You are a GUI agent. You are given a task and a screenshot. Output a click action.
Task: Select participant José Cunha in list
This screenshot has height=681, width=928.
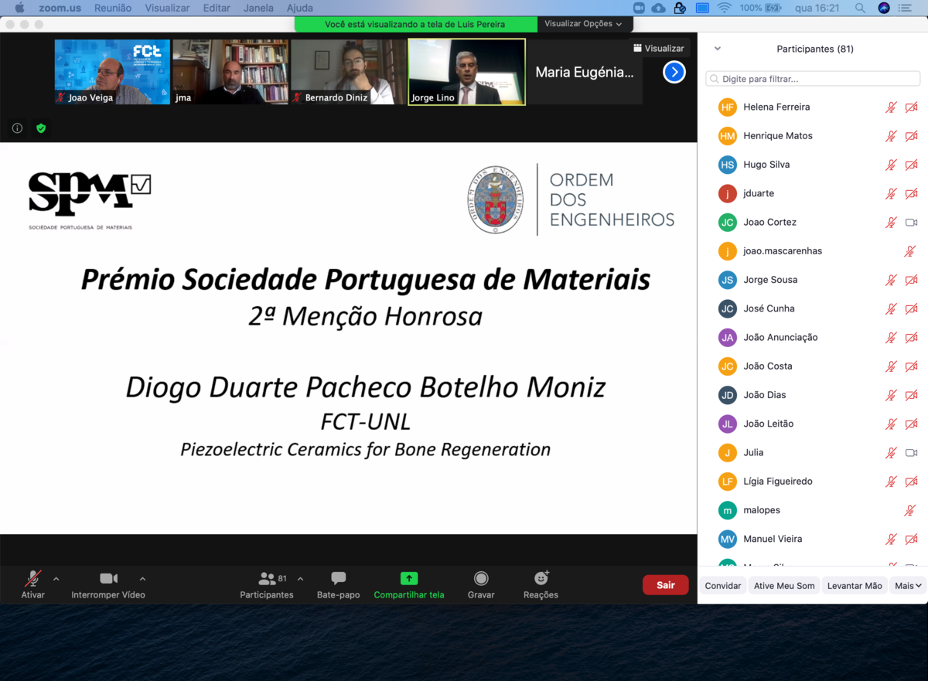tap(813, 308)
